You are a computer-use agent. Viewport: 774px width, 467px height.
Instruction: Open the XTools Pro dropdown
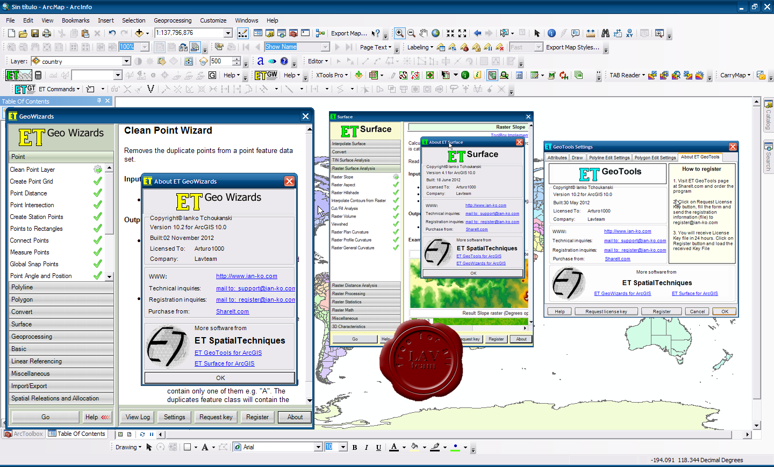point(332,75)
